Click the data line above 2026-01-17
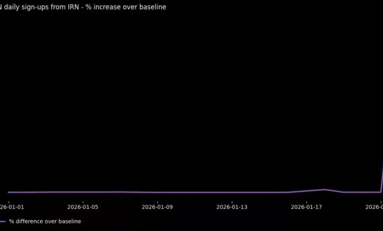 tap(306, 191)
